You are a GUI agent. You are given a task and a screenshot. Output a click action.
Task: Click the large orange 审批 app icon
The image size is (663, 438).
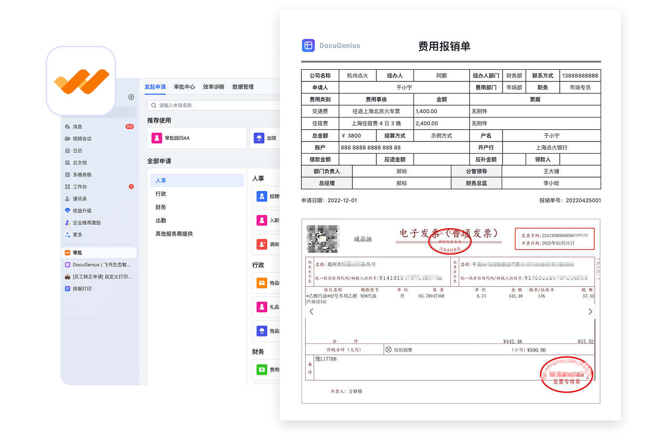[x=81, y=81]
